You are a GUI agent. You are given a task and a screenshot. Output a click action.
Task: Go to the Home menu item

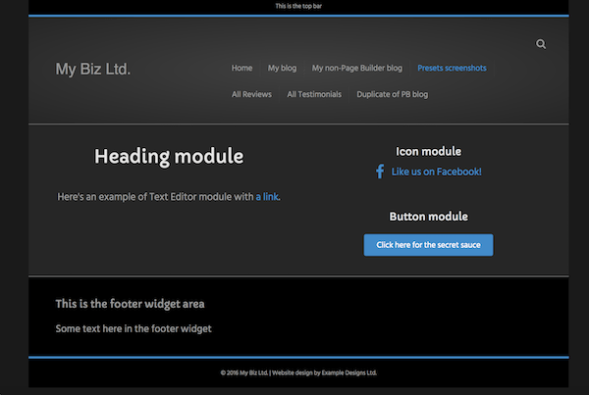[241, 69]
